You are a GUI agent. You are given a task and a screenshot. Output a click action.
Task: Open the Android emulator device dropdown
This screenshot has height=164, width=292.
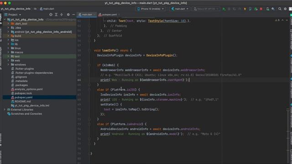pyautogui.click(x=206, y=9)
